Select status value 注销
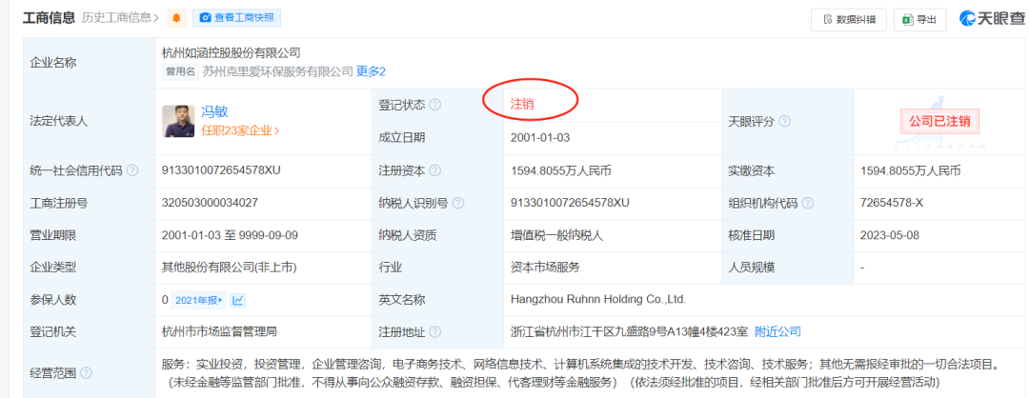 pos(522,105)
